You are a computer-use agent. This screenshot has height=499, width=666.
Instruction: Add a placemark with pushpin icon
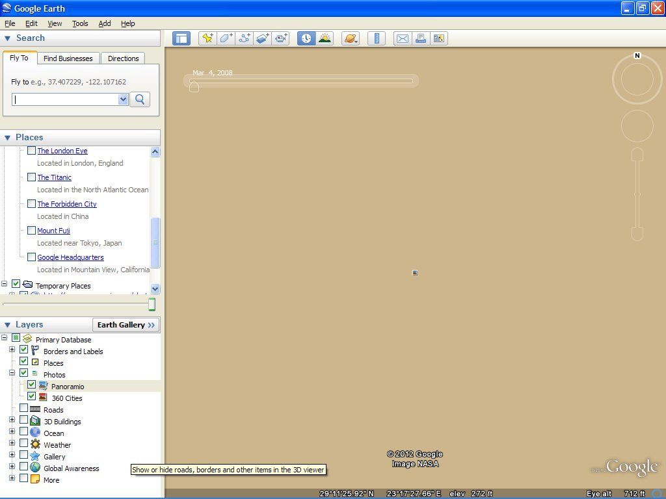tap(207, 38)
